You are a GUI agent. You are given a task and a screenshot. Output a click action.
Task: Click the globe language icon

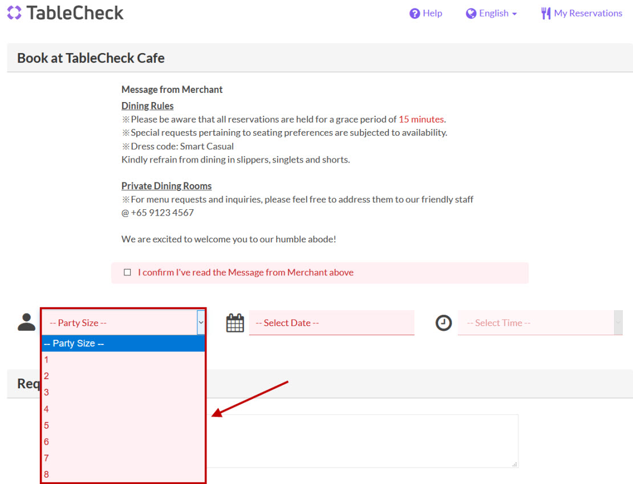470,13
